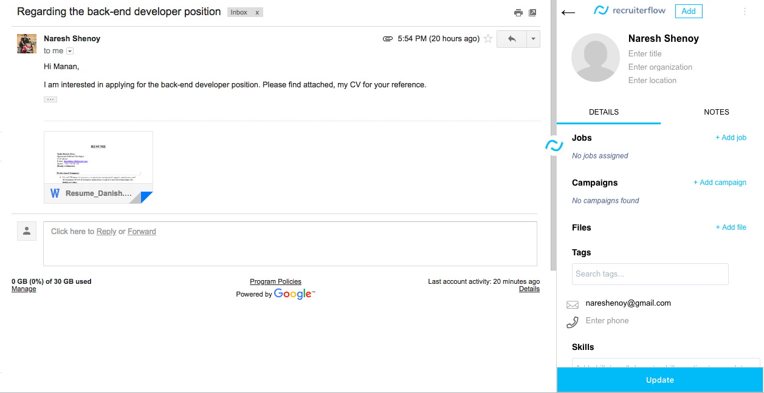The width and height of the screenshot is (764, 393).
Task: Click the Add campaign link
Action: click(x=720, y=183)
